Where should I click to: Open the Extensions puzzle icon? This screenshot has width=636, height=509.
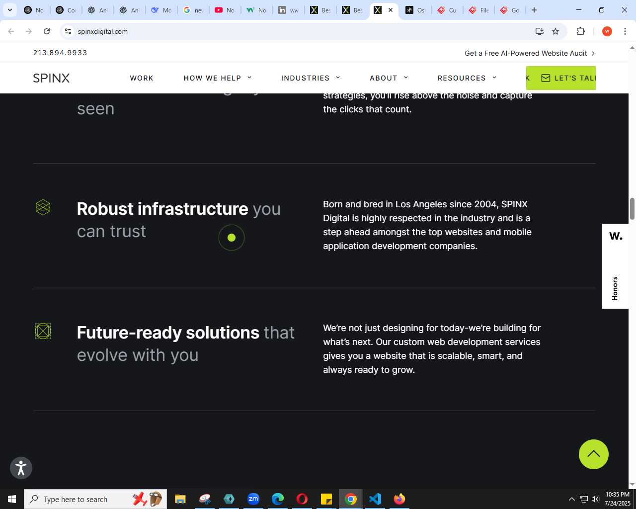click(580, 31)
